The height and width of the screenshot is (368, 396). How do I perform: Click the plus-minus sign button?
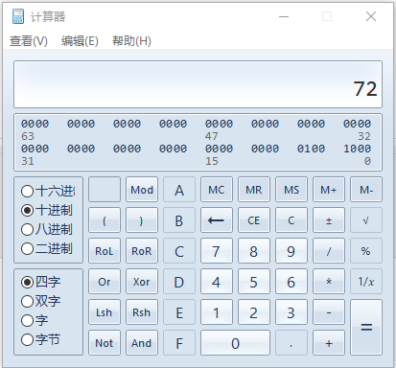(329, 220)
